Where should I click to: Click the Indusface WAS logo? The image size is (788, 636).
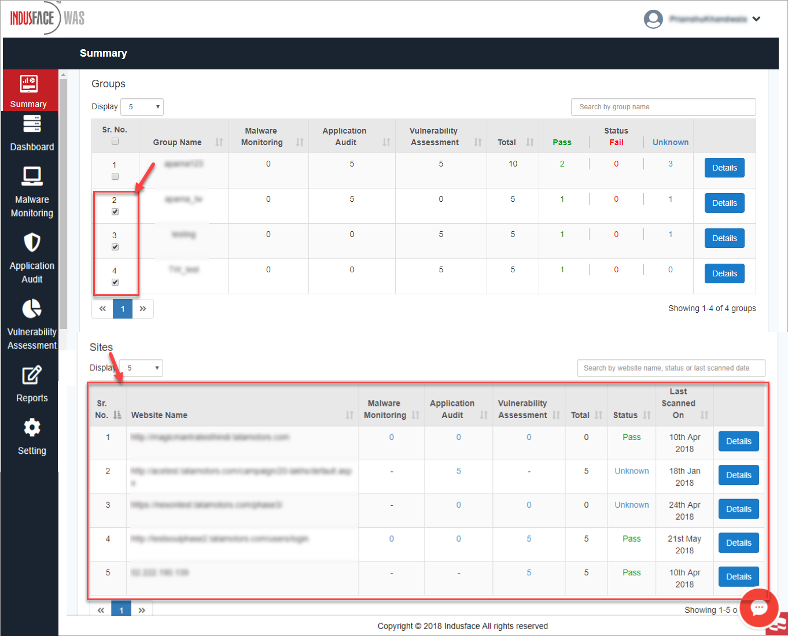pyautogui.click(x=47, y=18)
